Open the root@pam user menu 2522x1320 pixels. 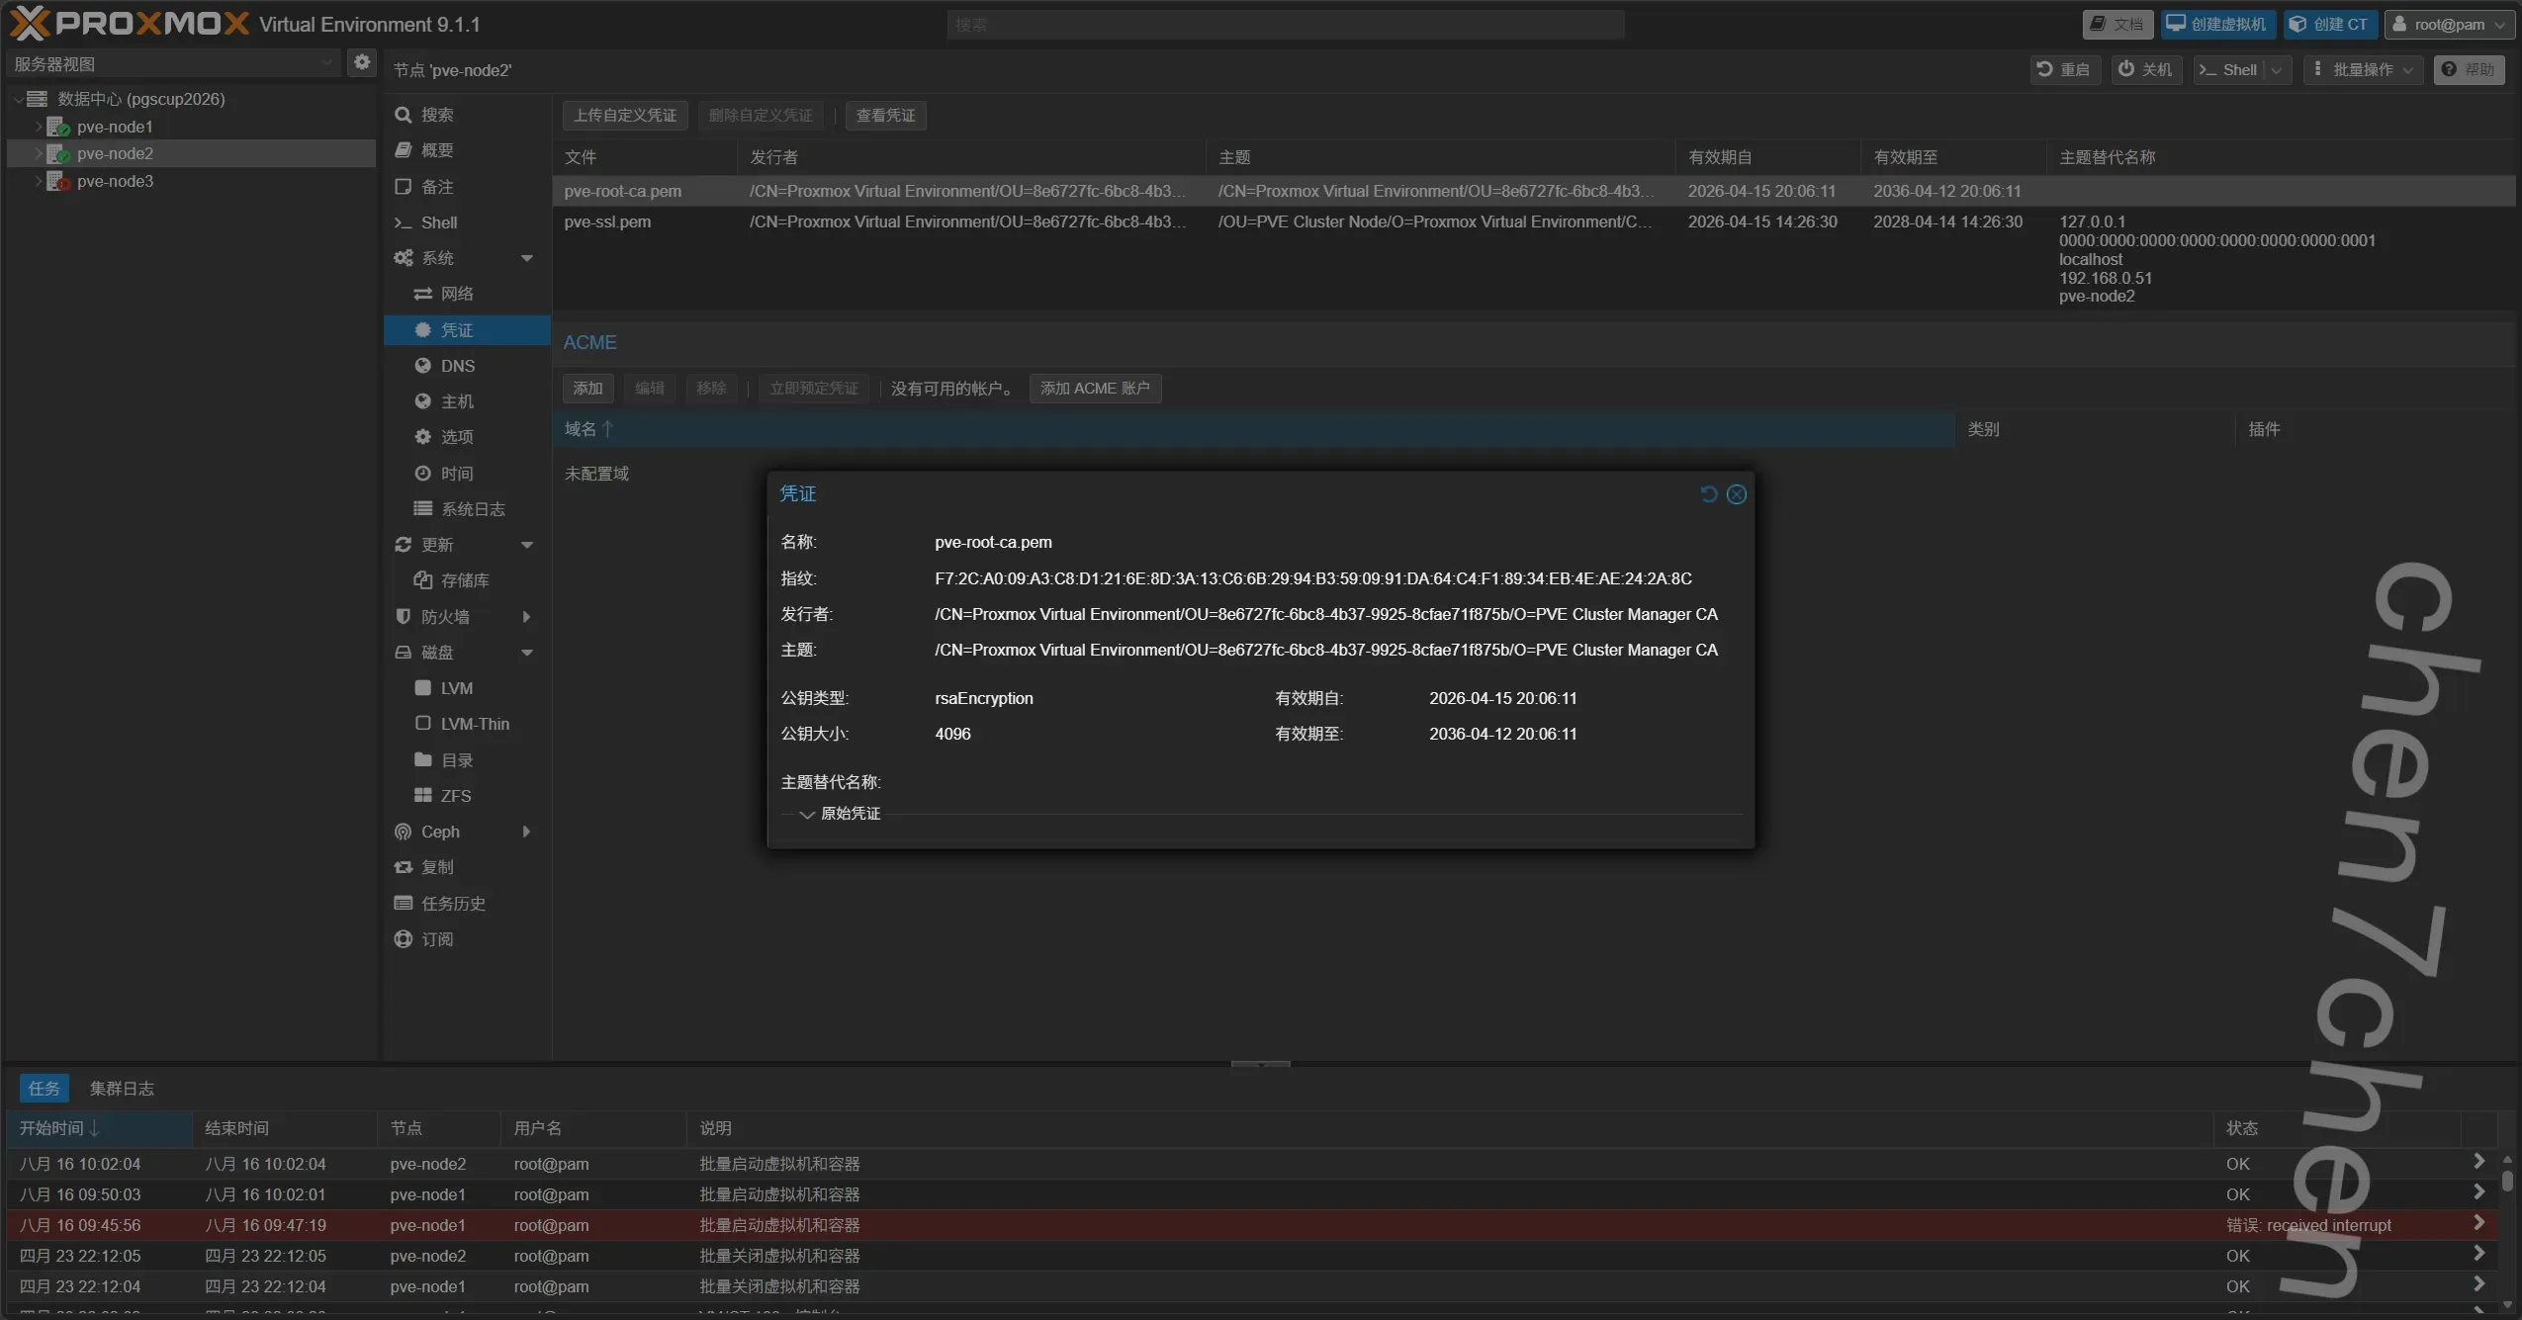[2449, 25]
